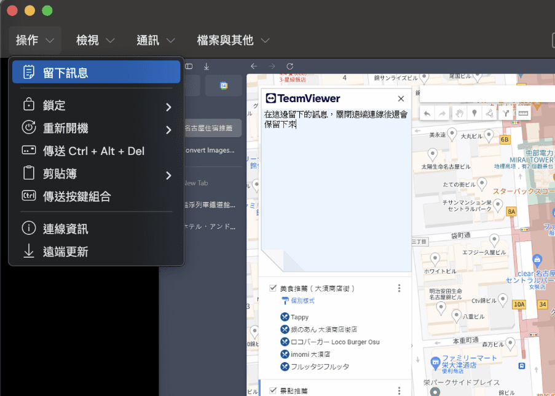Select the map hand pan tool
Image resolution: width=555 pixels, height=396 pixels.
460,114
